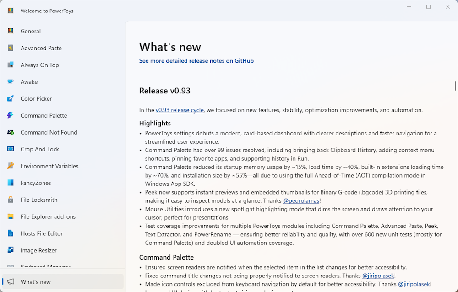Click the Always On Top icon
This screenshot has width=458, height=292.
click(x=11, y=65)
